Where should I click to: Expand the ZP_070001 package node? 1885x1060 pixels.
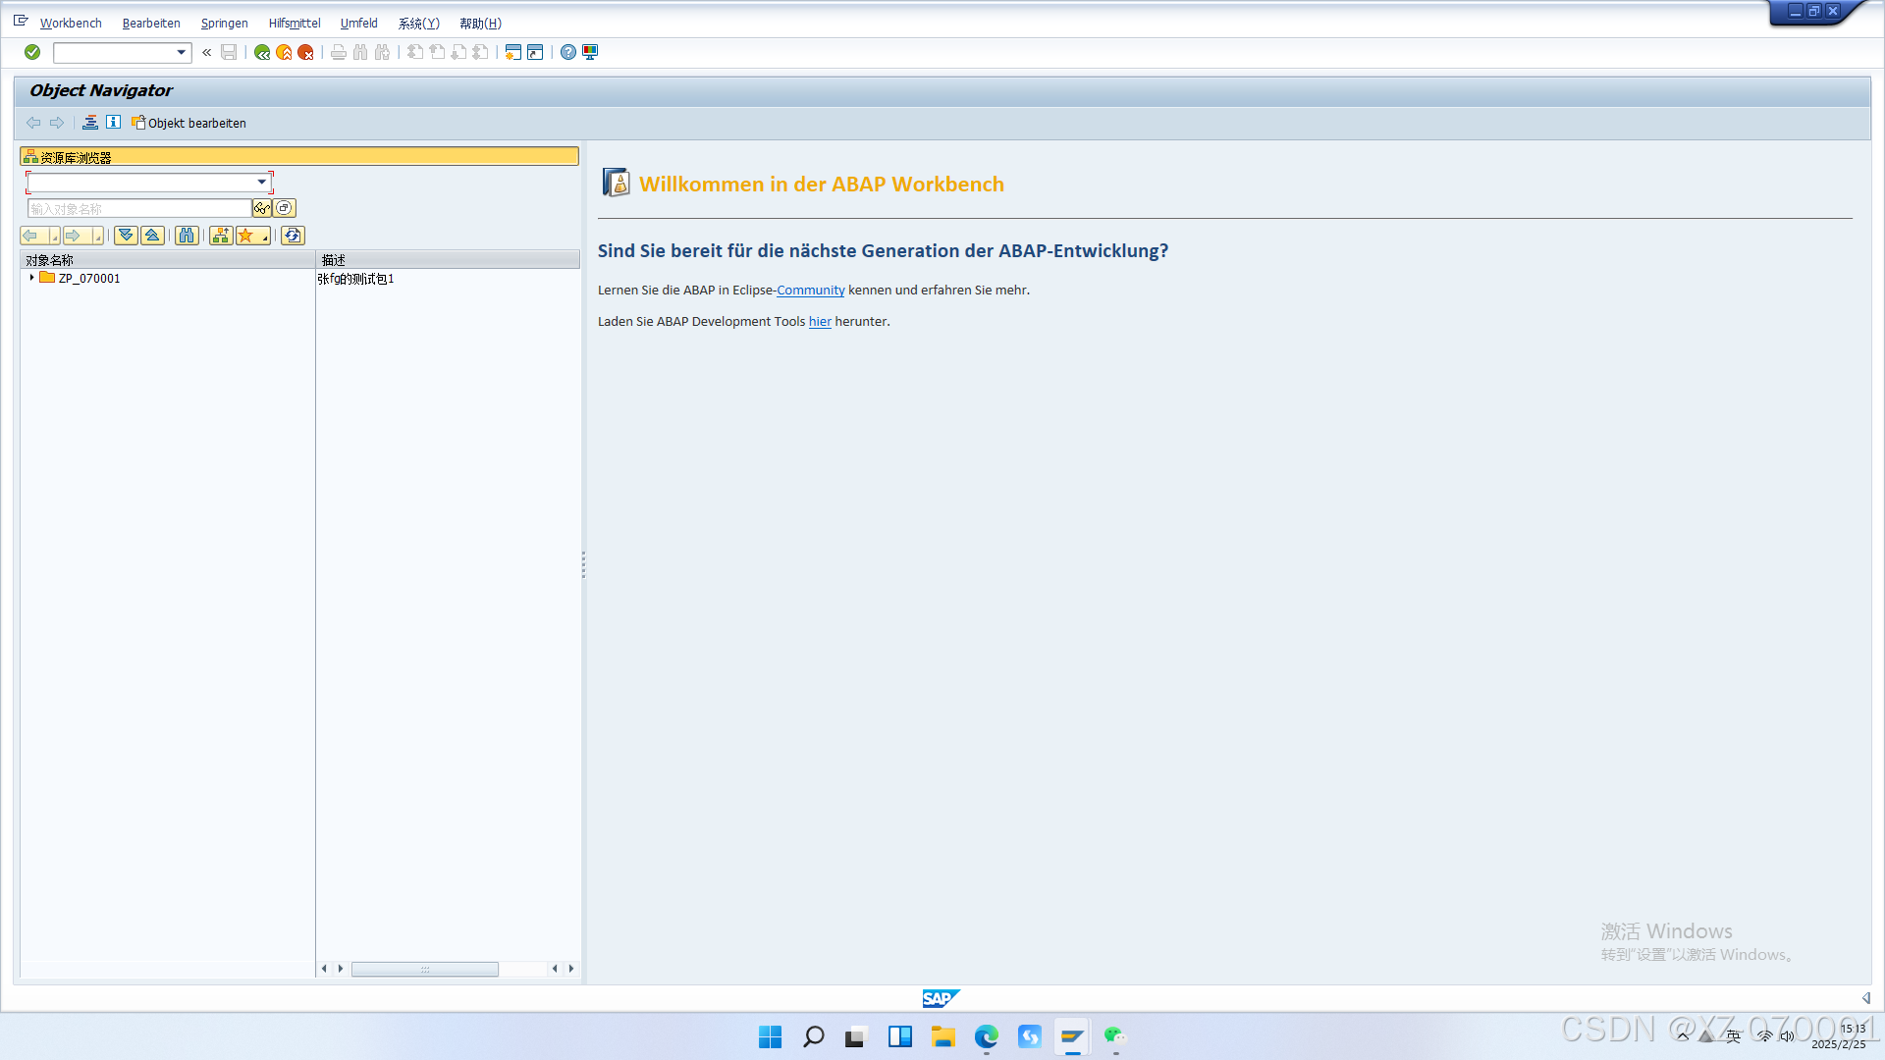point(31,278)
